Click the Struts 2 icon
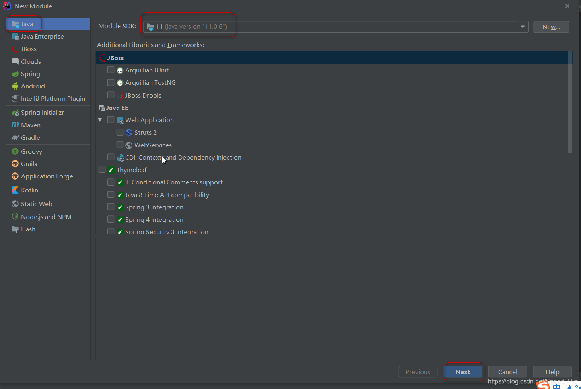This screenshot has height=389, width=581. tap(129, 133)
